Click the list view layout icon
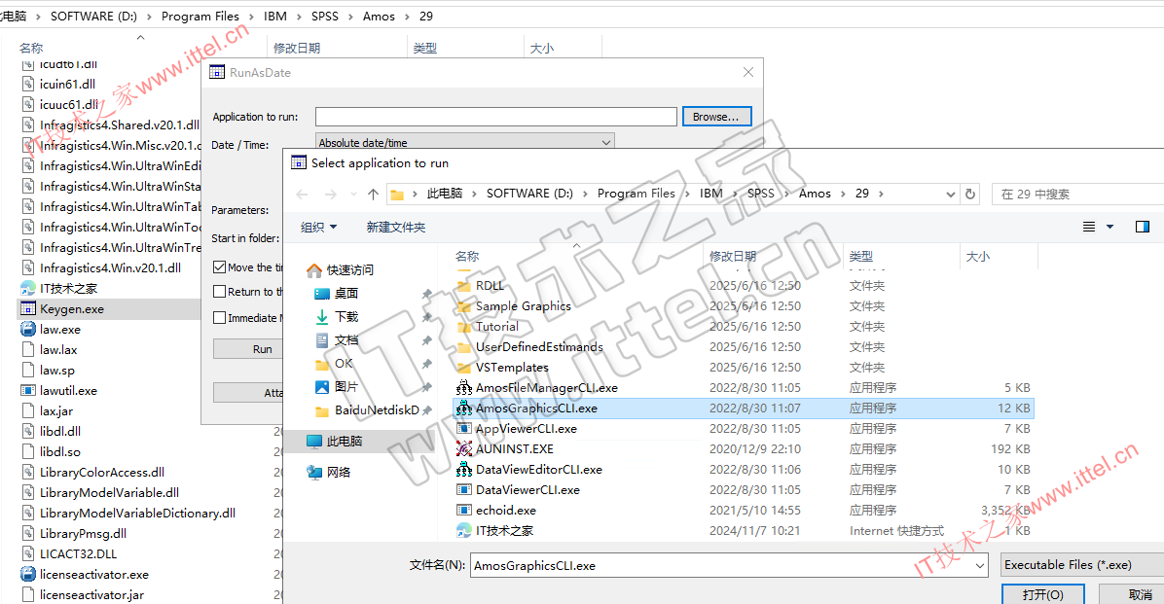 (x=1088, y=227)
